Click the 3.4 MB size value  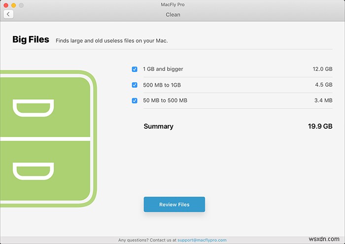tap(323, 101)
